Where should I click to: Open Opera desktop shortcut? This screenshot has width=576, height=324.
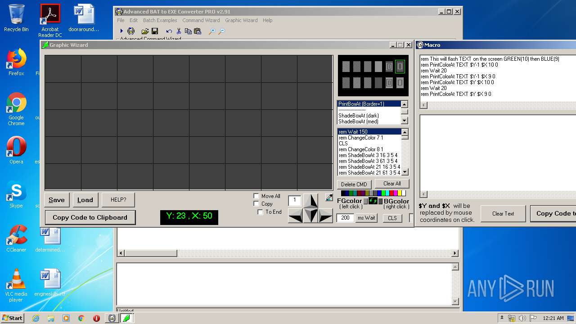[16, 150]
